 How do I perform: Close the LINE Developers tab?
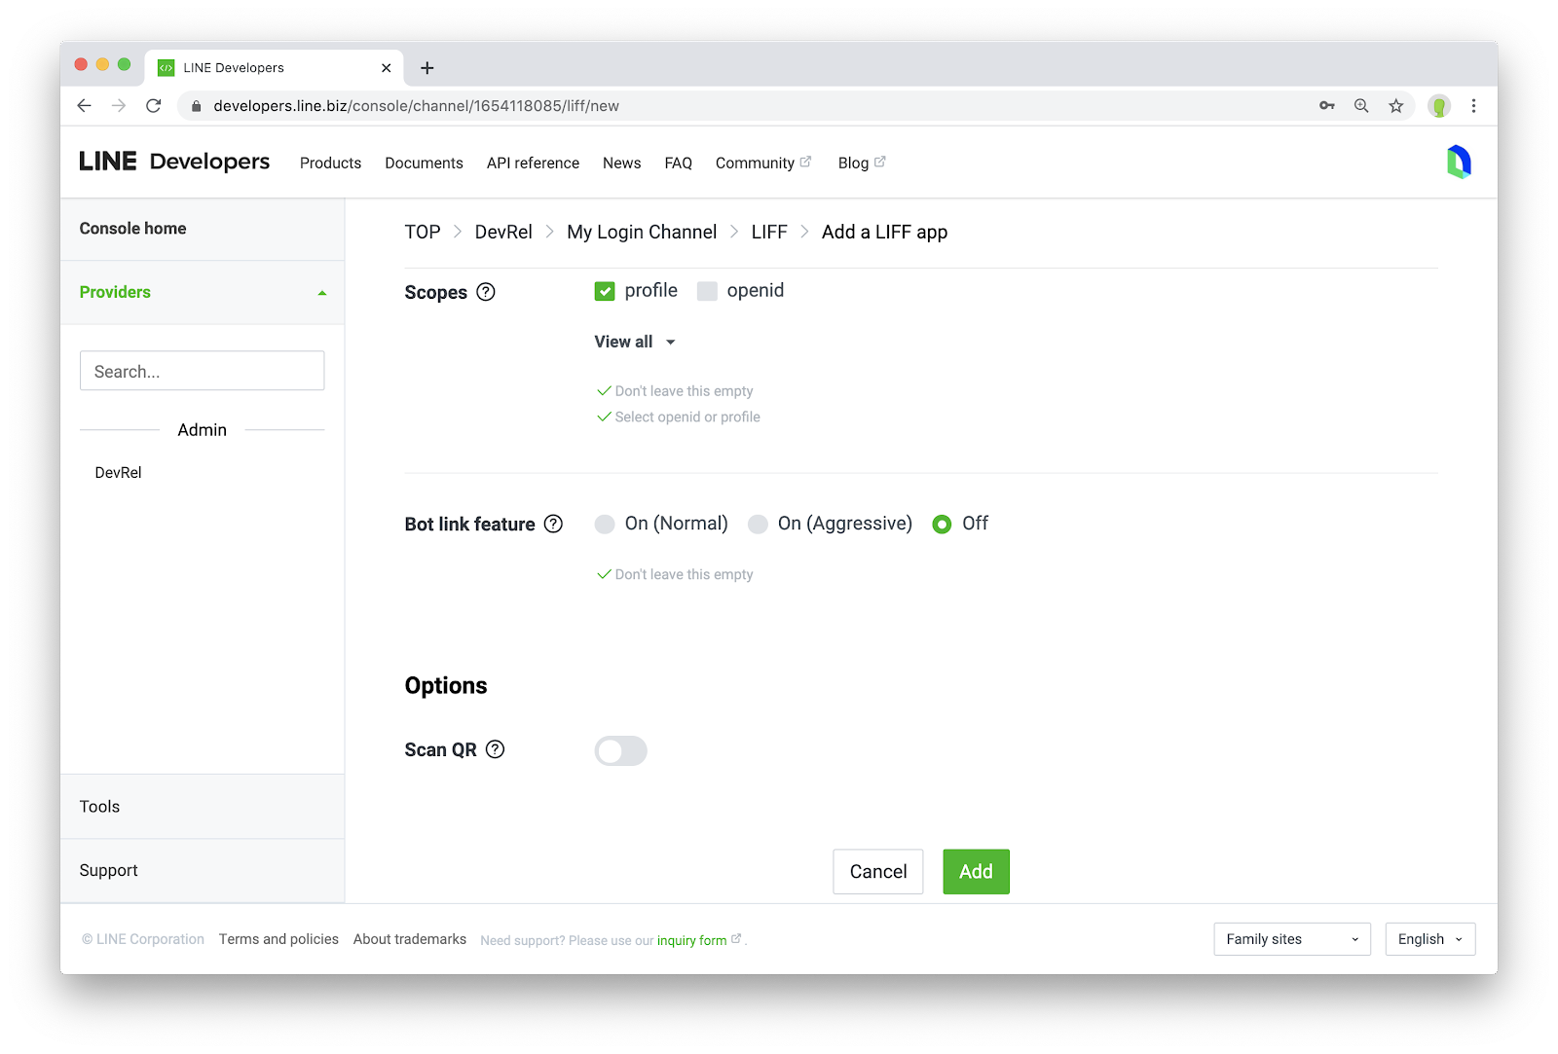pos(387,68)
